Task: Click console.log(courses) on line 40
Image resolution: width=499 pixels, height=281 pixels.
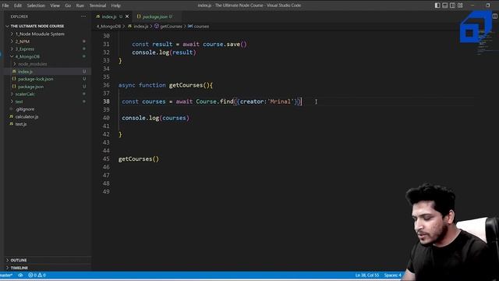Action: 155,118
